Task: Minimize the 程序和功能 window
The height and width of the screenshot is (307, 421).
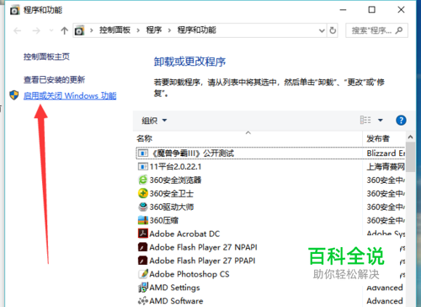Action: (x=343, y=10)
